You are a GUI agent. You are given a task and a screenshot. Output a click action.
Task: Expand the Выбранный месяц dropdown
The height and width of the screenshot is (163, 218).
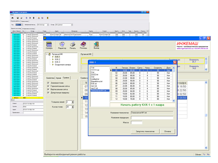point(48,25)
